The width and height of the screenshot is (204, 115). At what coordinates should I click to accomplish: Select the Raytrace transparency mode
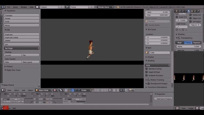tap(197, 42)
